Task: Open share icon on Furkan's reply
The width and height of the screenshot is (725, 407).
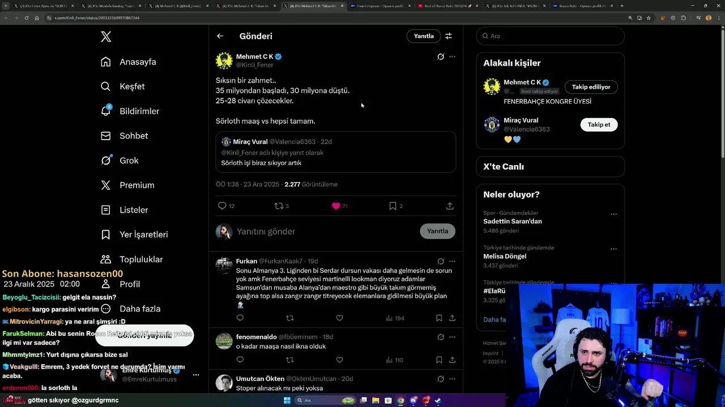Action: pyautogui.click(x=452, y=318)
